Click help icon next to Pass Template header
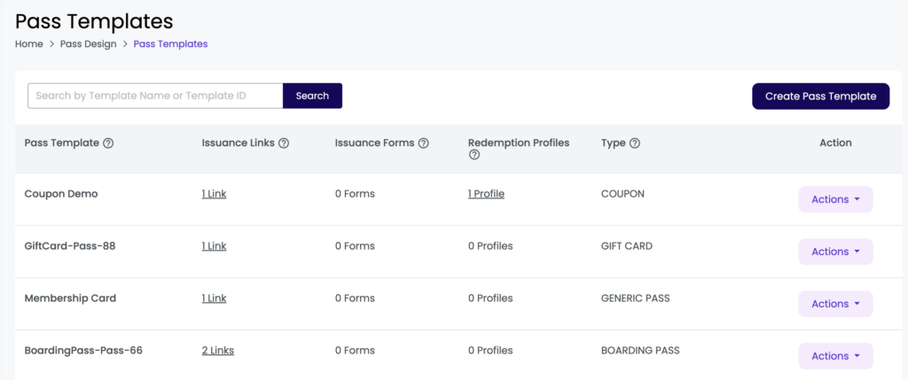This screenshot has width=908, height=380. (x=107, y=143)
